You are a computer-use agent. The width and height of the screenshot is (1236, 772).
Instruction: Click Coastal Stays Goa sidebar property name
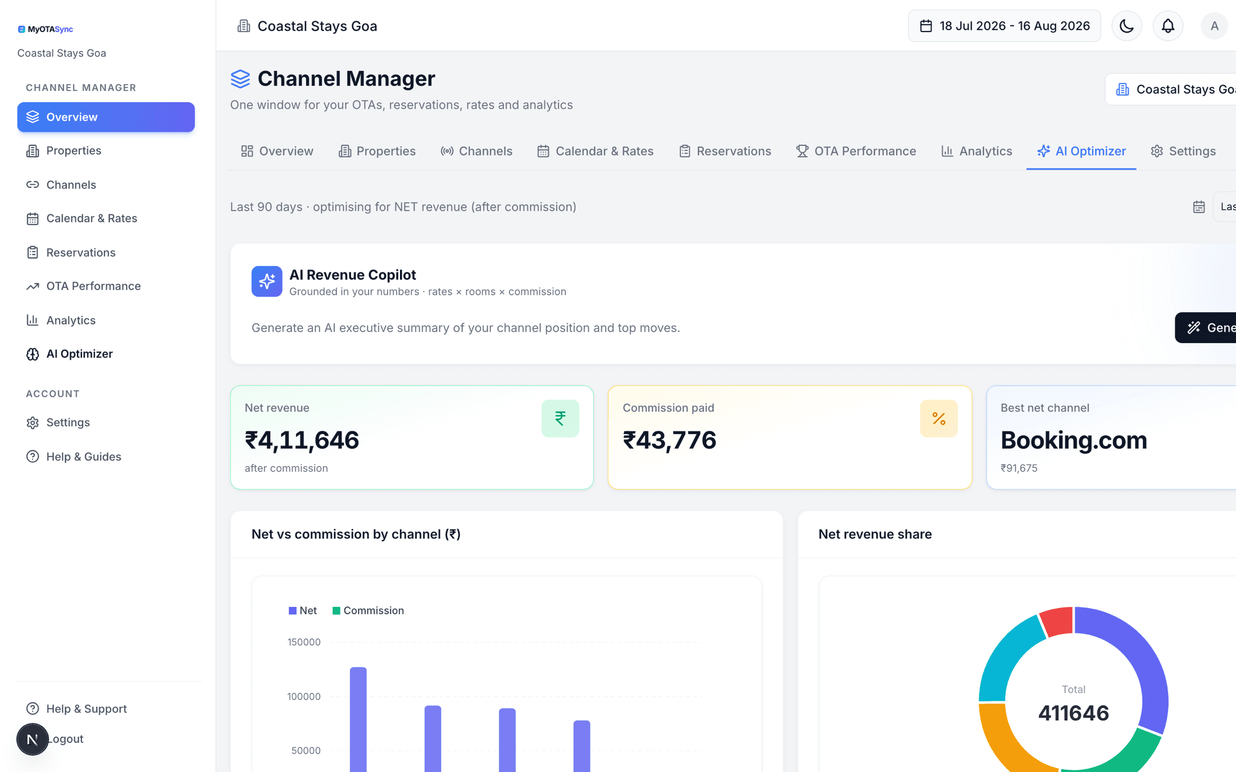(62, 53)
